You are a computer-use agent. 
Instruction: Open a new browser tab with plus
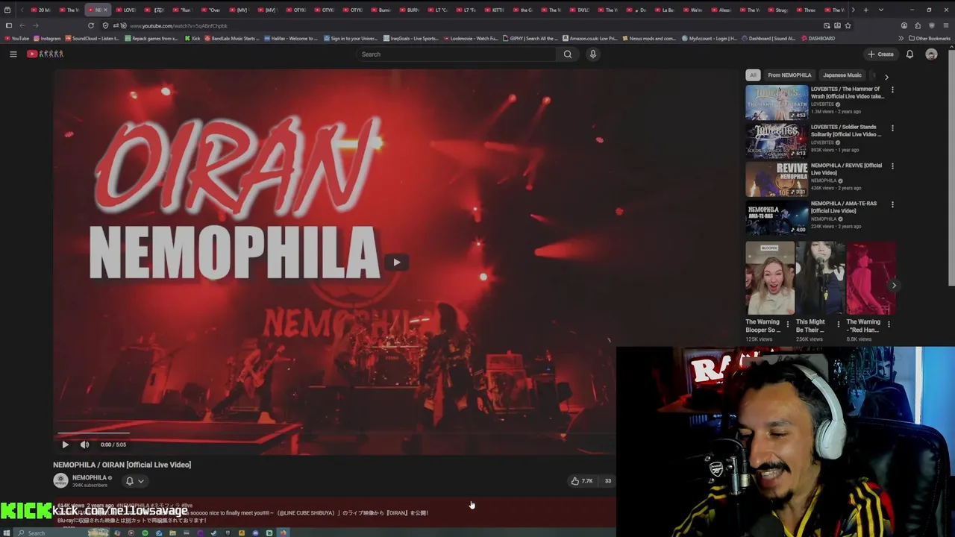[865, 10]
